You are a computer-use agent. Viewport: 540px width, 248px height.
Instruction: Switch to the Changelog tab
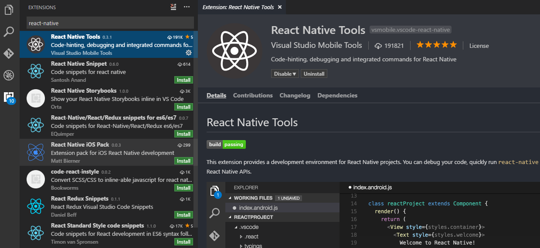click(295, 95)
